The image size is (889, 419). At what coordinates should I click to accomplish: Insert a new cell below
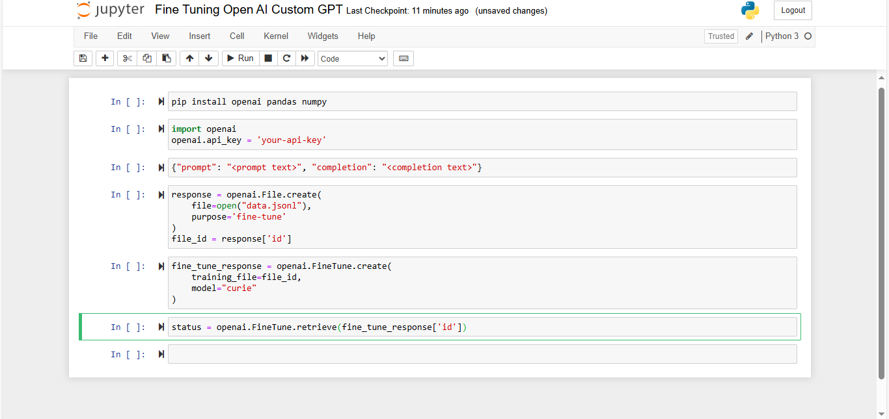pos(105,58)
